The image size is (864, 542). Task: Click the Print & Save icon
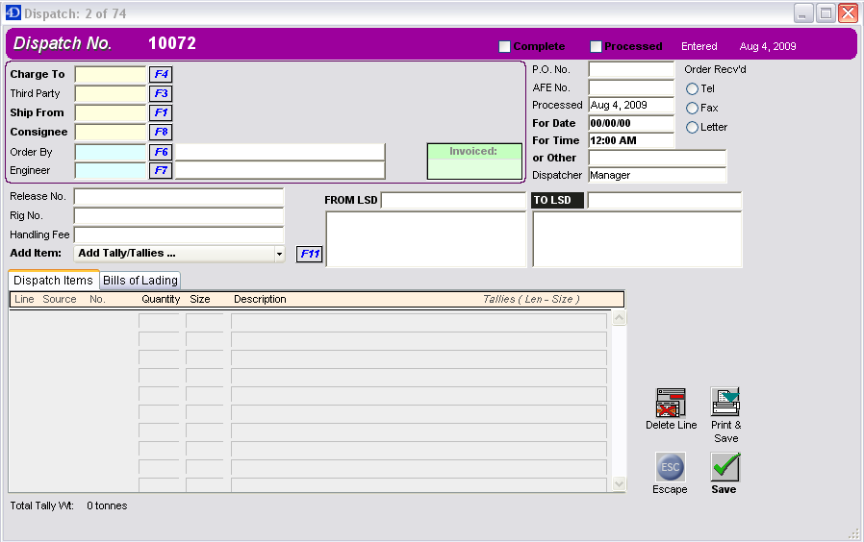click(x=725, y=402)
